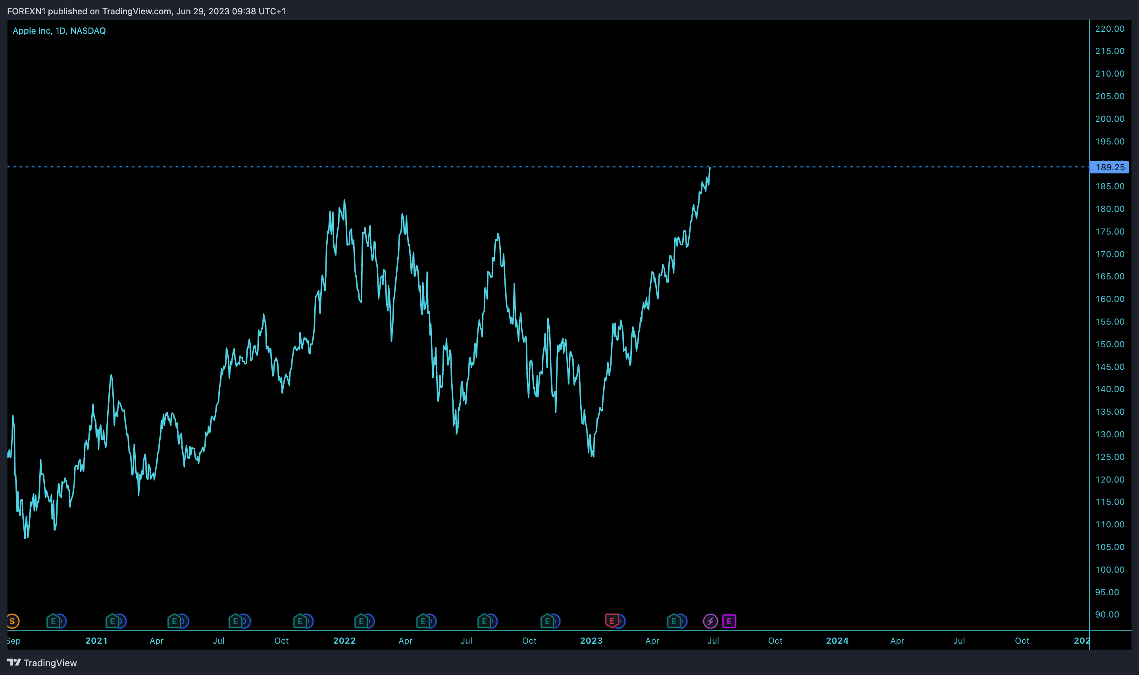Open green earnings marker after Apr 2023

point(673,621)
